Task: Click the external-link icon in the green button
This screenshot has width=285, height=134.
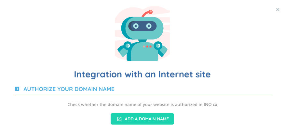Action: (x=119, y=119)
